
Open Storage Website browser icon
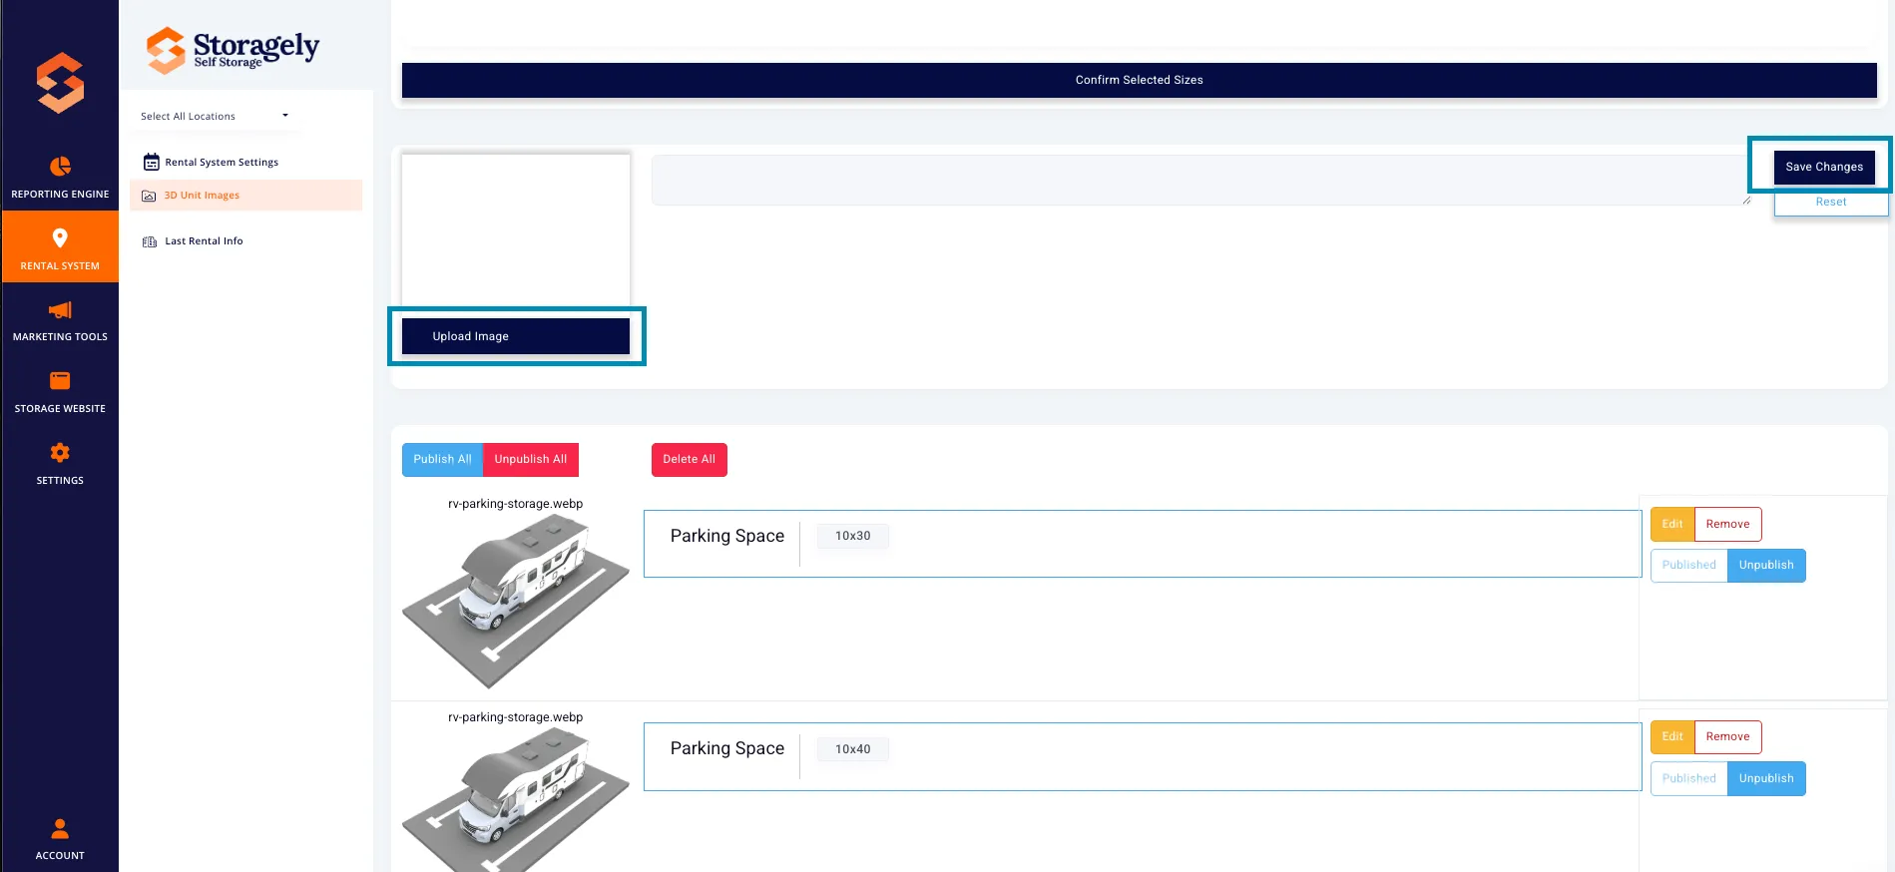point(60,380)
